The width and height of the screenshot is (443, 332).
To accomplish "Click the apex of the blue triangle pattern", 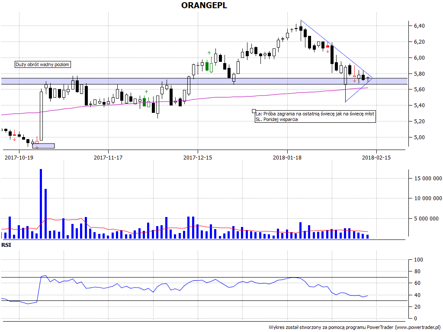I will click(x=372, y=78).
